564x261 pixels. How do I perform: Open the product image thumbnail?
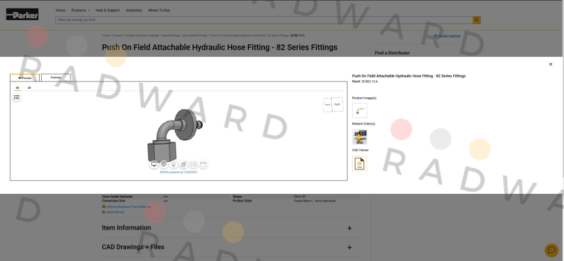(359, 110)
